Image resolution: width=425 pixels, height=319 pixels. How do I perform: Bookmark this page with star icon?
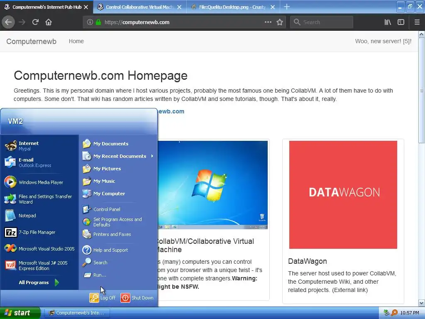(280, 22)
